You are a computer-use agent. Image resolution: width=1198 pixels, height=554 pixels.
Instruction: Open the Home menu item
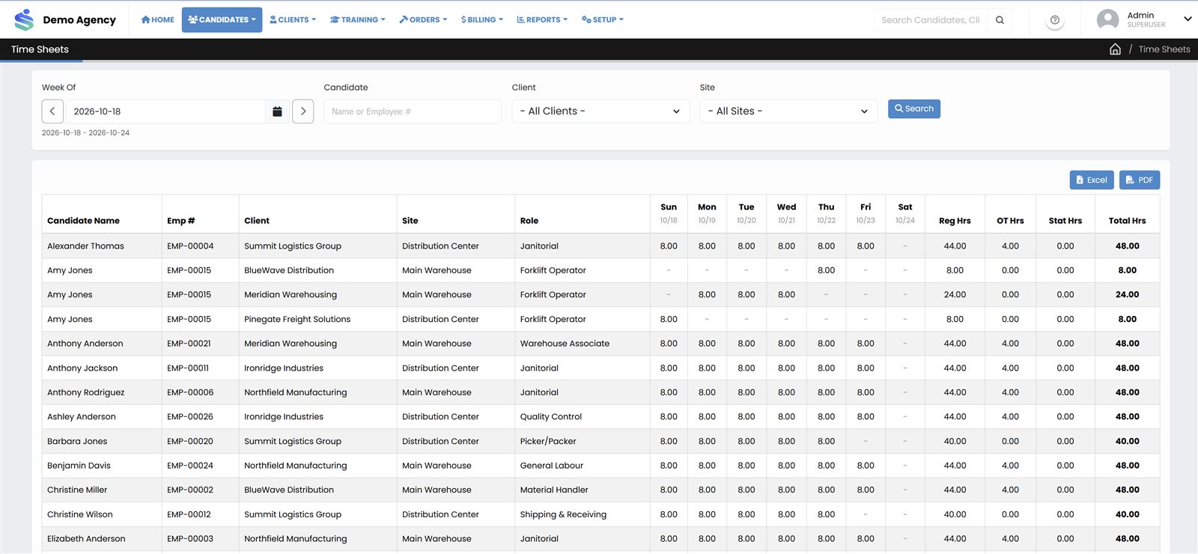(158, 19)
